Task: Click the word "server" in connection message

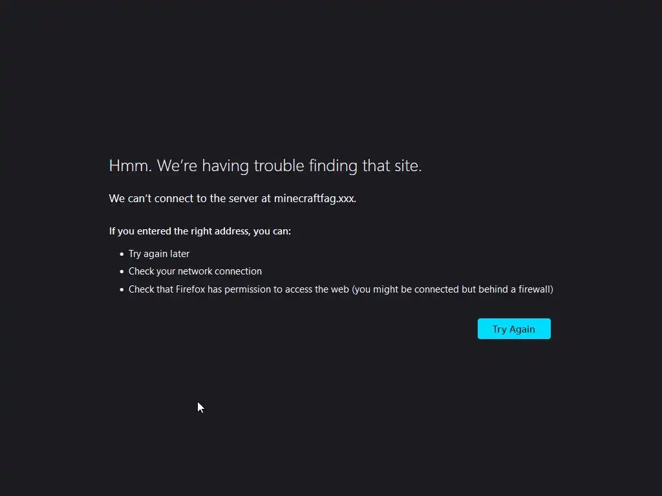Action: tap(244, 198)
